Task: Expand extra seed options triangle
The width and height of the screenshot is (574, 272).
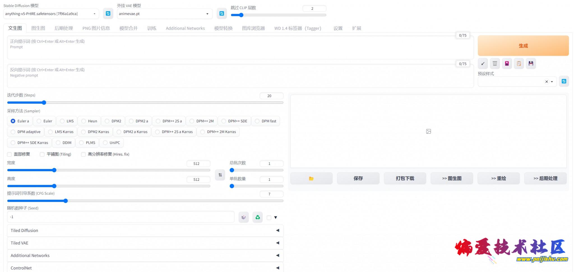Action: (276, 217)
